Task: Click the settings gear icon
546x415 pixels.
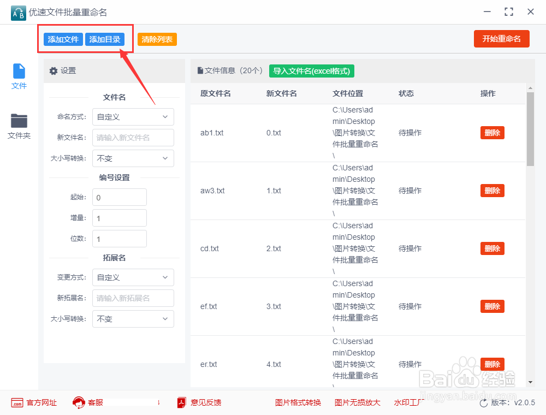Action: (54, 71)
